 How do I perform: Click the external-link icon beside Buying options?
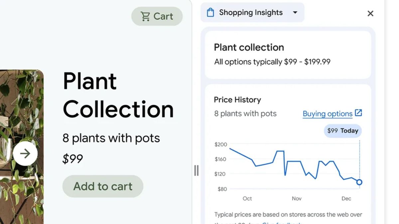click(358, 113)
